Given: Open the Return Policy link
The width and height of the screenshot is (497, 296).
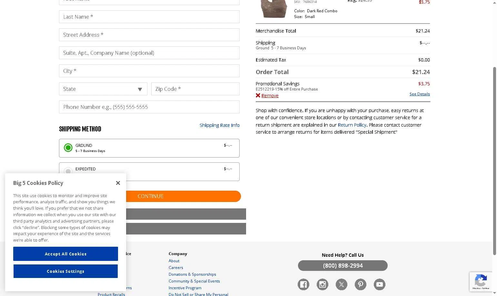Looking at the screenshot, I should (352, 125).
